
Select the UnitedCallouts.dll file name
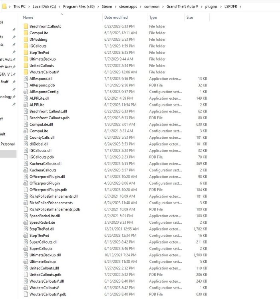tap(44, 268)
